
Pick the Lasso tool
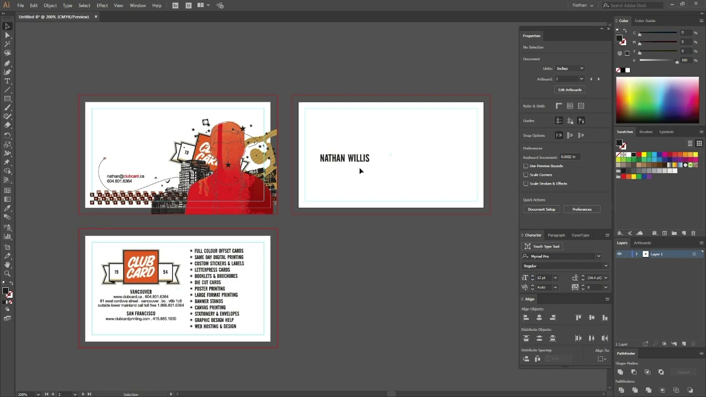point(8,53)
